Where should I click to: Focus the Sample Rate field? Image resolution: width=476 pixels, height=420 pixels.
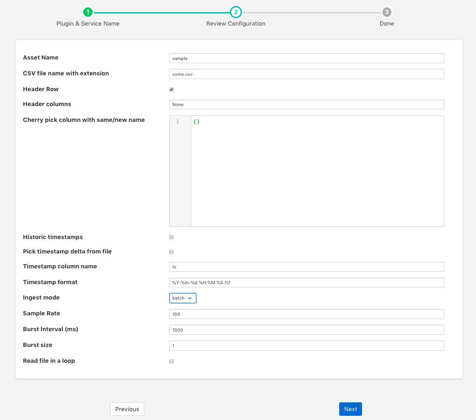(x=307, y=314)
